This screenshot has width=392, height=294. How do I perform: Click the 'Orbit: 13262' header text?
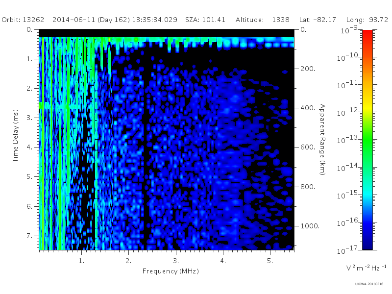(x=23, y=20)
